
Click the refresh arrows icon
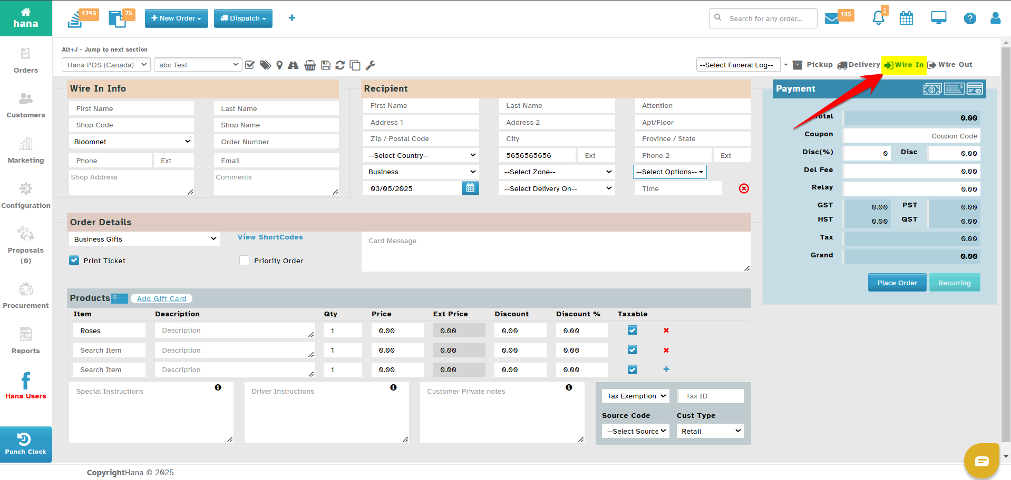click(x=340, y=65)
